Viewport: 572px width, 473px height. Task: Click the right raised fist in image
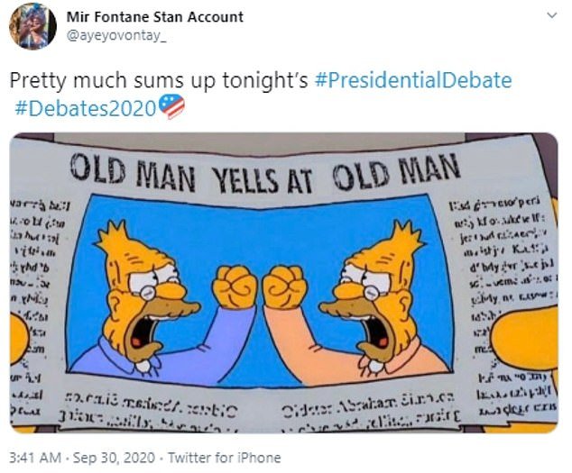(285, 287)
